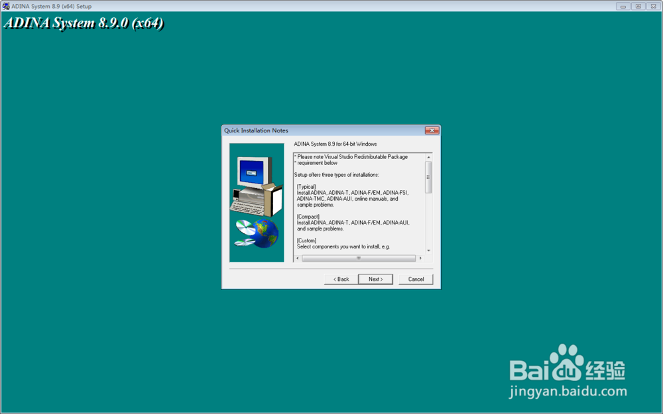Close the Quick Installation Notes dialog
Viewport: 663px width, 414px height.
pos(432,130)
